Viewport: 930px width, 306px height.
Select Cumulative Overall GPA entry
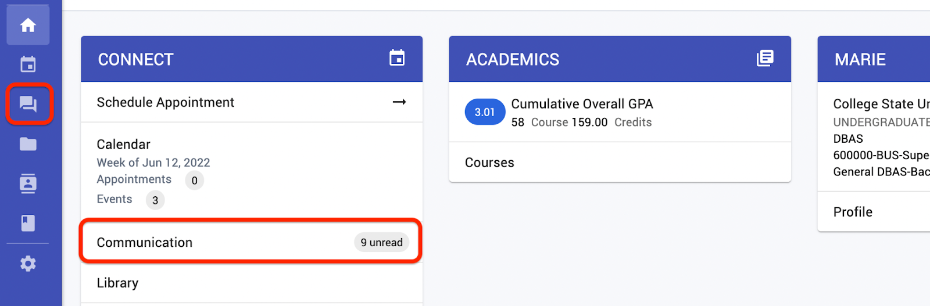pos(620,112)
